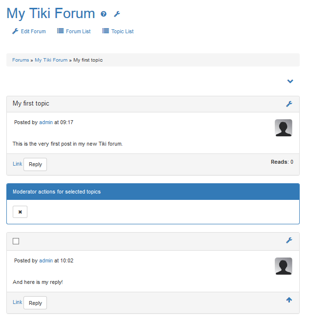This screenshot has width=309, height=324.
Task: Click Forums in the breadcrumb
Action: click(x=21, y=60)
